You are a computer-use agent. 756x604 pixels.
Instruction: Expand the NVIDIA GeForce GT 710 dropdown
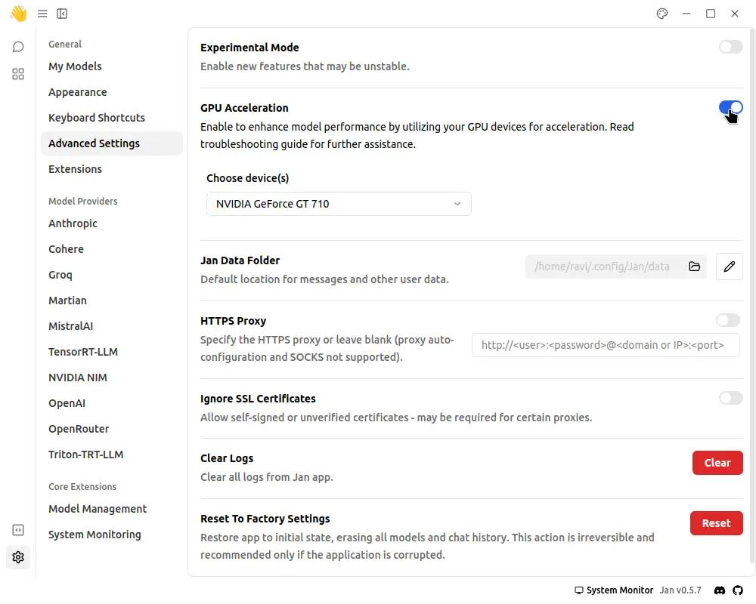point(339,204)
